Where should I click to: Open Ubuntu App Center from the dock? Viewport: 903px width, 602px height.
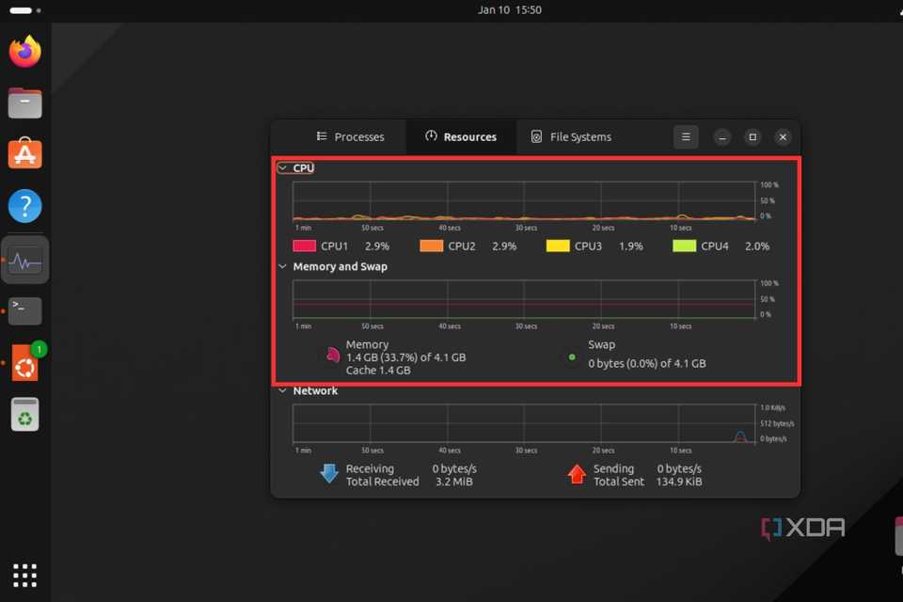(x=24, y=154)
